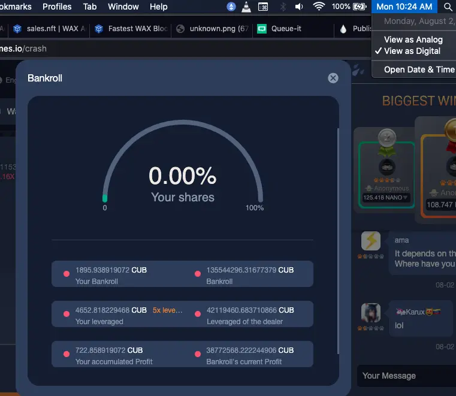456x396 pixels.
Task: Select View as Analog option
Action: [413, 40]
